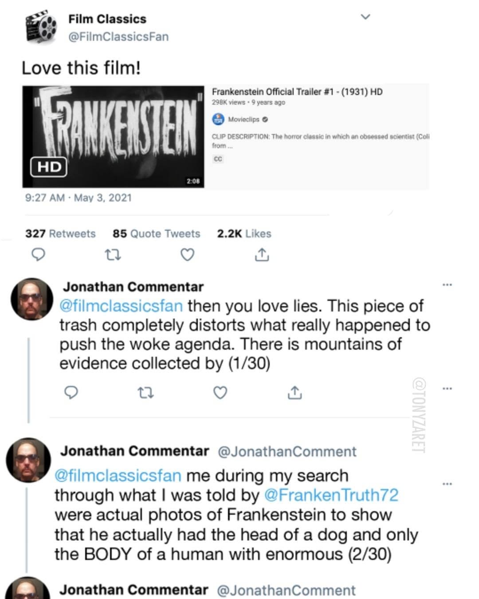Image resolution: width=479 pixels, height=599 pixels.
Task: View the 2.2K Likes list
Action: 244,233
